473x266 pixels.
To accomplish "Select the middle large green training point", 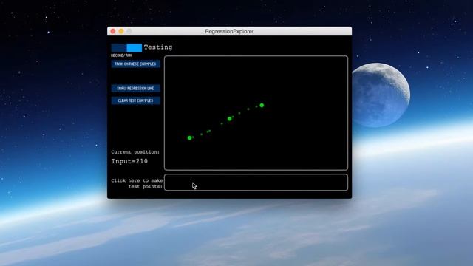I will (230, 119).
